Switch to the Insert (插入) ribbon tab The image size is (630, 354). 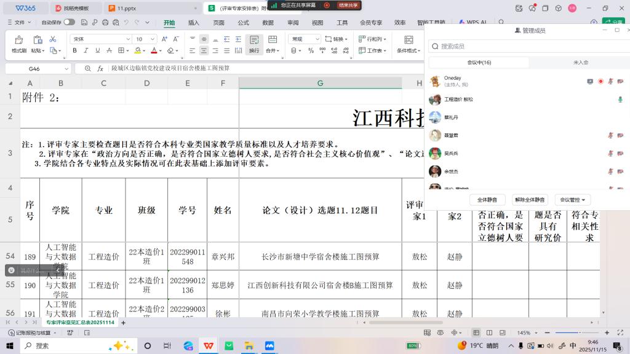(194, 23)
